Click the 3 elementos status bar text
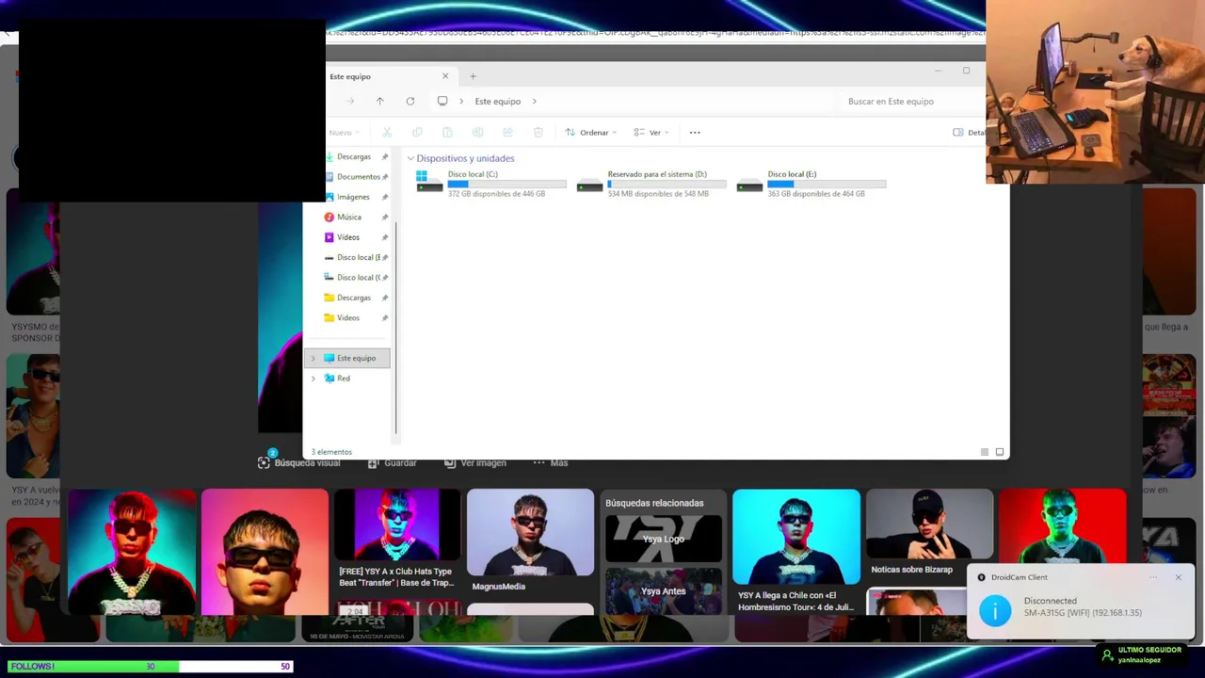The width and height of the screenshot is (1205, 678). [x=331, y=452]
